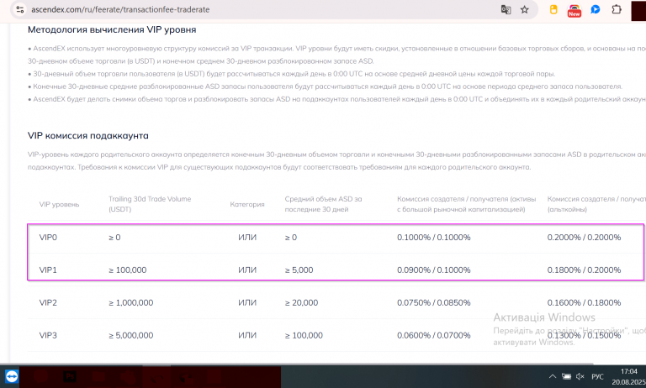
Task: View site information icon in address bar
Action: [x=20, y=9]
